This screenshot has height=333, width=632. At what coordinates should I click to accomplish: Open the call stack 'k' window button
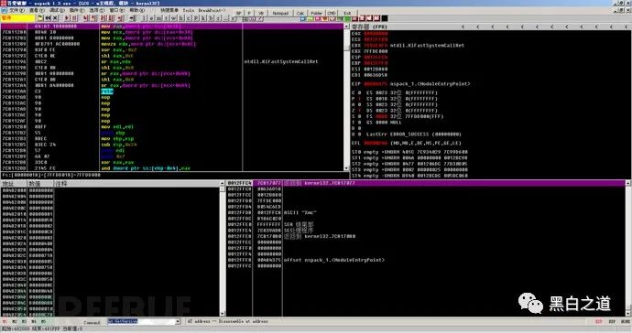203,18
